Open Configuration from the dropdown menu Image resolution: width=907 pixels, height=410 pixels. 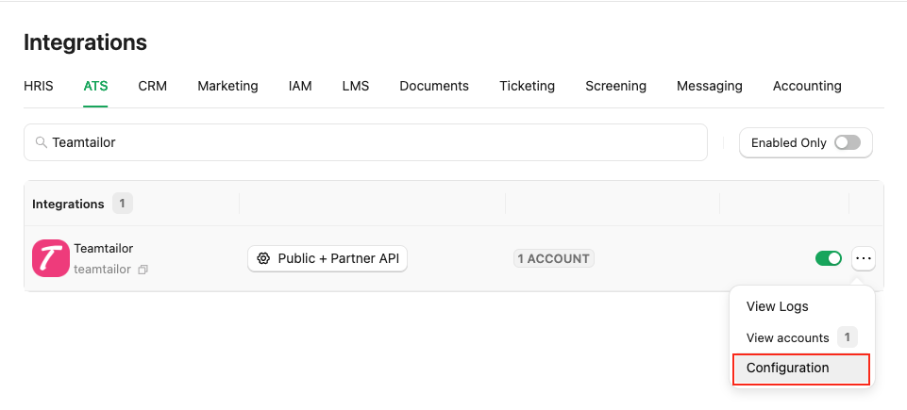tap(801, 369)
